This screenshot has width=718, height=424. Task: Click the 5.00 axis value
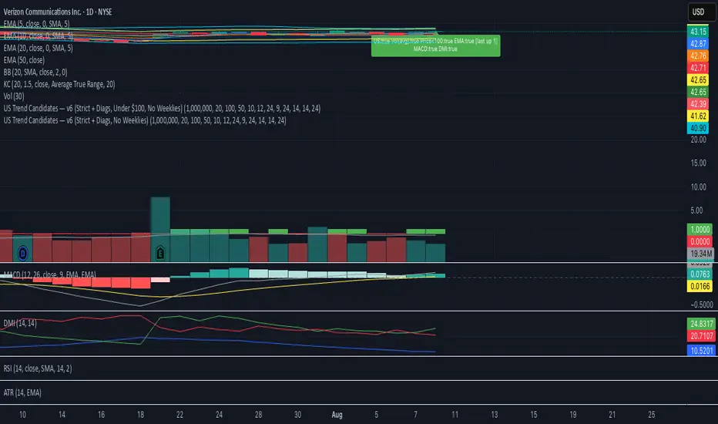[x=696, y=210]
